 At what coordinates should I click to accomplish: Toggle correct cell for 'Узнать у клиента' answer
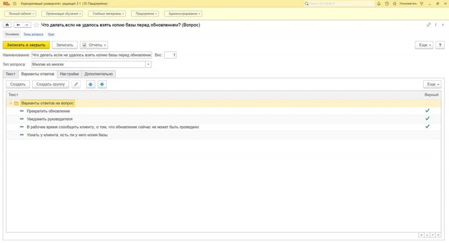point(431,135)
